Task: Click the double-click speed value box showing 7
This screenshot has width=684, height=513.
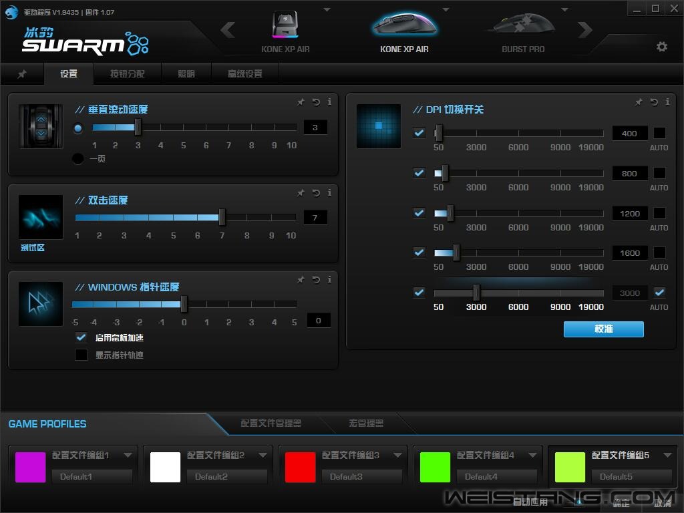Action: (315, 217)
